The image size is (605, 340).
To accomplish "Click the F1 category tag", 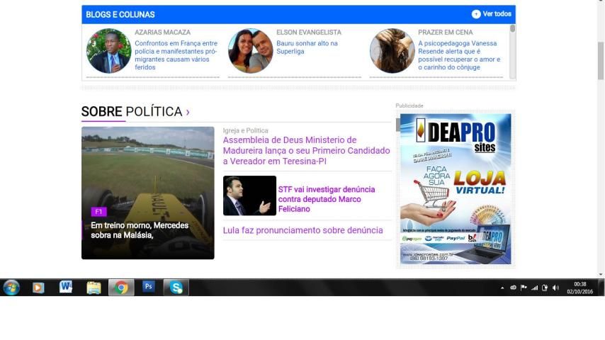I will tap(98, 212).
